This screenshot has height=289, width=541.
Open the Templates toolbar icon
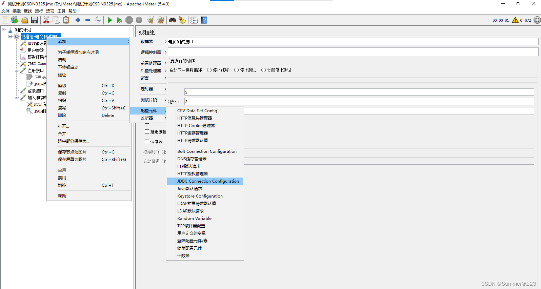click(15, 20)
